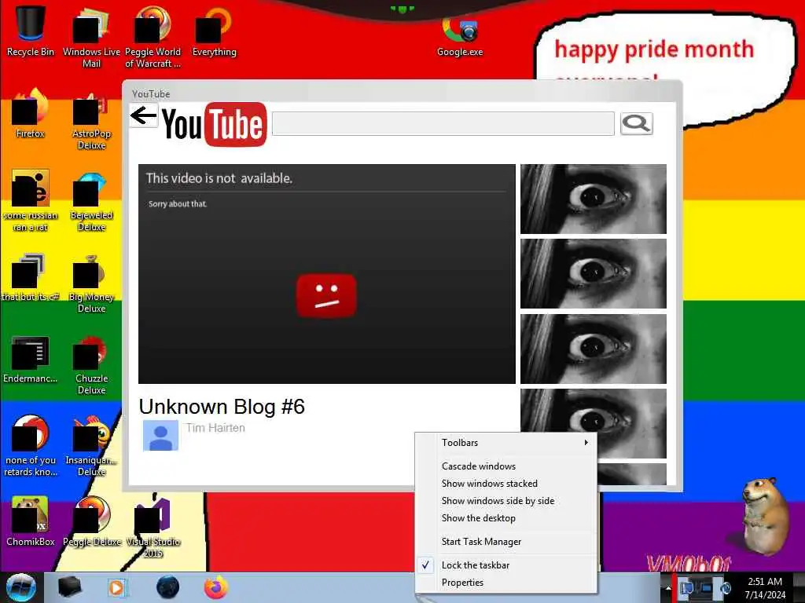Click Tim Hairten's channel avatar
This screenshot has height=603, width=805.
click(x=160, y=435)
